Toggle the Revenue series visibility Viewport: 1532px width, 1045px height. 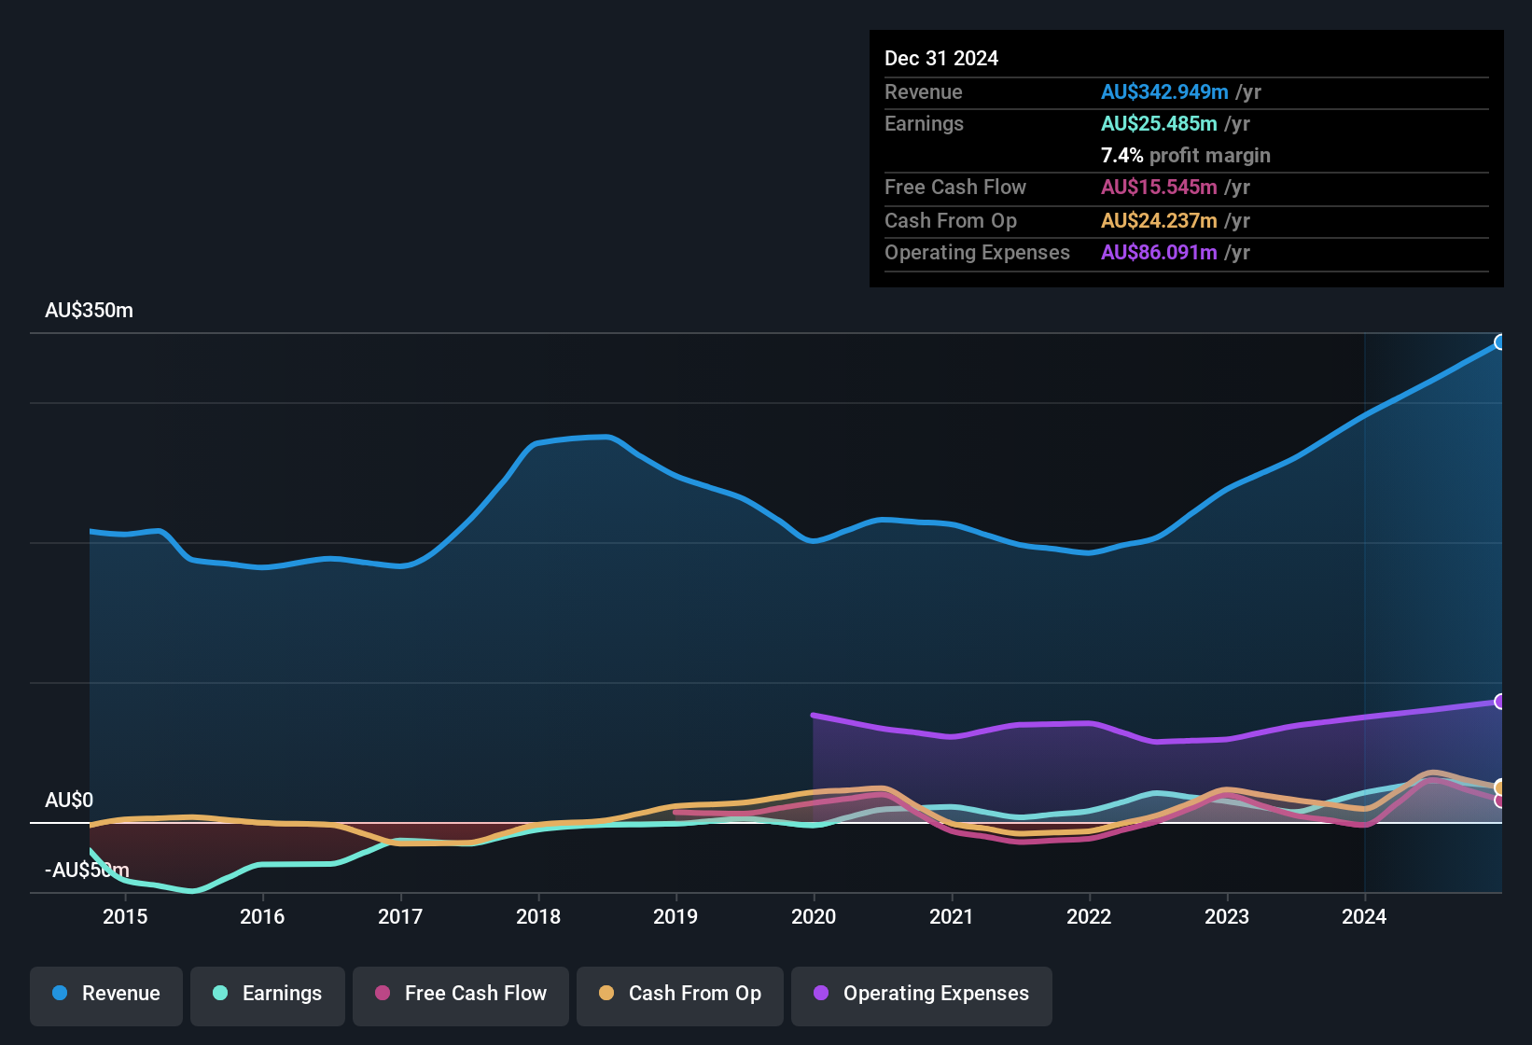pos(105,994)
